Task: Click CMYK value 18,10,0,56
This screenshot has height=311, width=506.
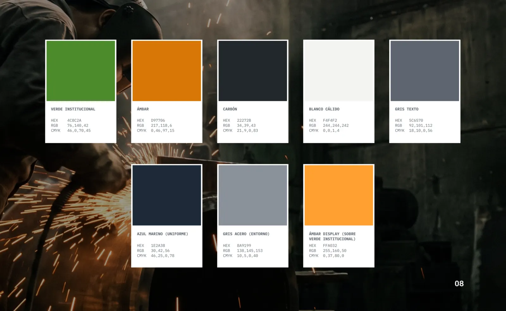Action: [421, 130]
